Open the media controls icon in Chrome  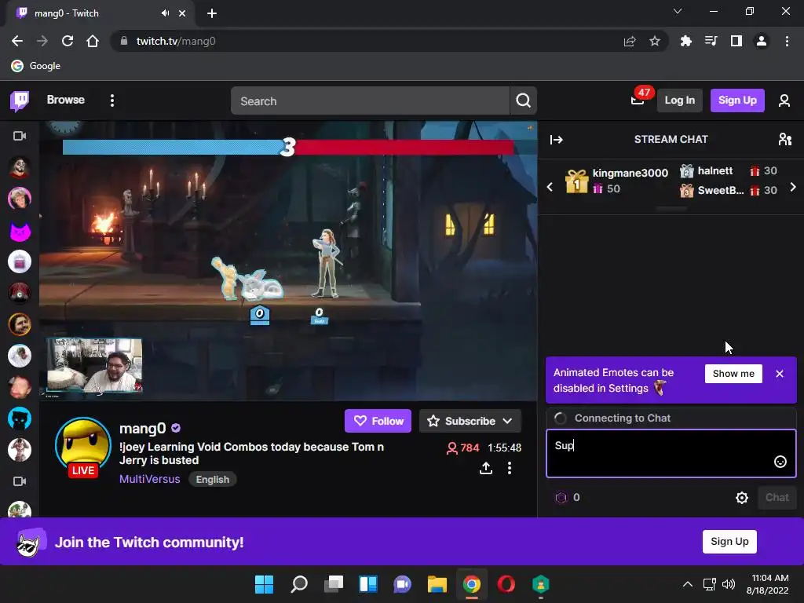coord(711,41)
